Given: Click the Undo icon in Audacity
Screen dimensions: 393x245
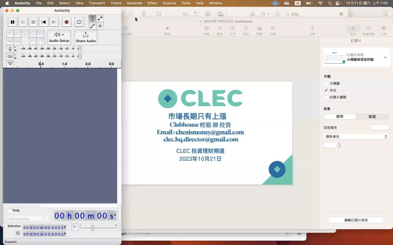Looking at the screenshot, I should pos(33,41).
